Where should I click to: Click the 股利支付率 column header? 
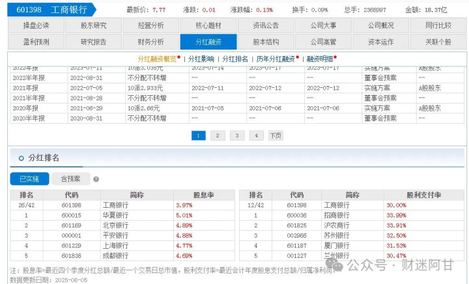click(423, 195)
